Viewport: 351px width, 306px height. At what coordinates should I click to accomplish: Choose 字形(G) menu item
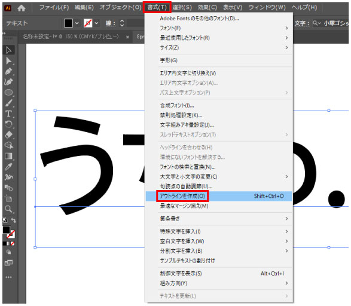pos(219,60)
